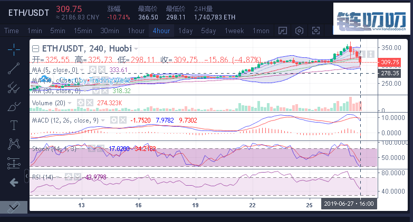Open the chart type icon in top bar
The height and width of the screenshot is (222, 413).
[x=283, y=31]
